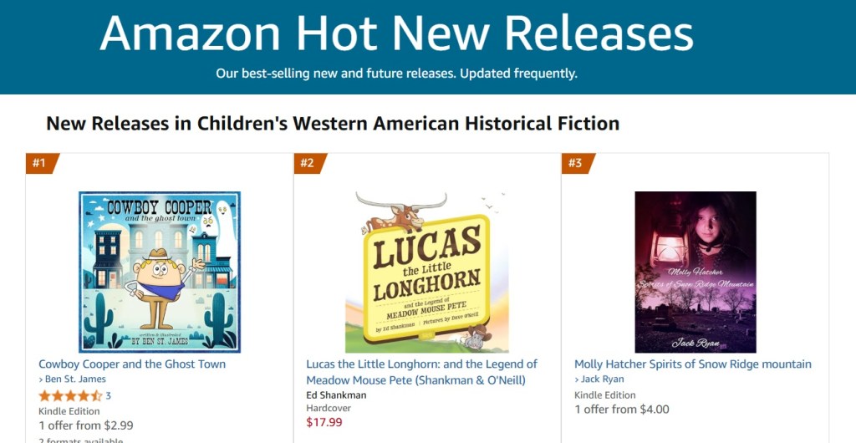Click the chevron before Ben St. James
Screen dimensions: 856x443
click(41, 379)
